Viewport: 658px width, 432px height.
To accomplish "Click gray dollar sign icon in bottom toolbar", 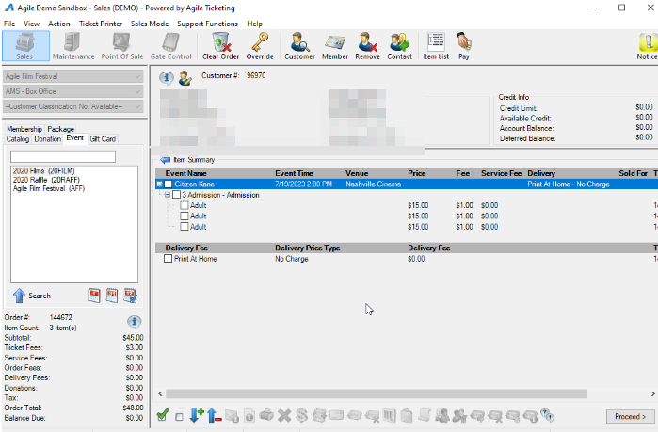I will 302,416.
